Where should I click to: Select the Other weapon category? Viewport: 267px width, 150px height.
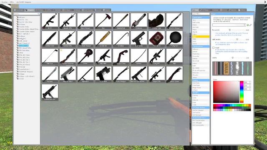(x=21, y=53)
